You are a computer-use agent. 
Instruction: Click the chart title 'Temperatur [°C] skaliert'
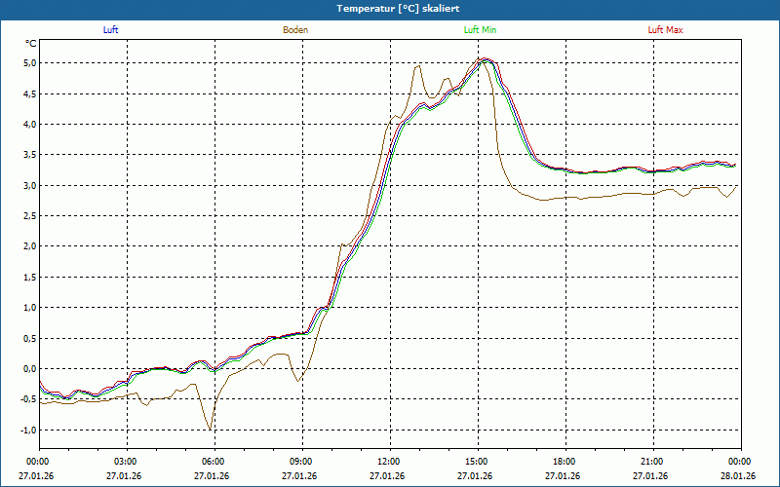390,8
